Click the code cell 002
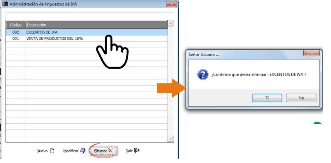Image resolution: width=331 pixels, height=163 pixels. point(16,32)
